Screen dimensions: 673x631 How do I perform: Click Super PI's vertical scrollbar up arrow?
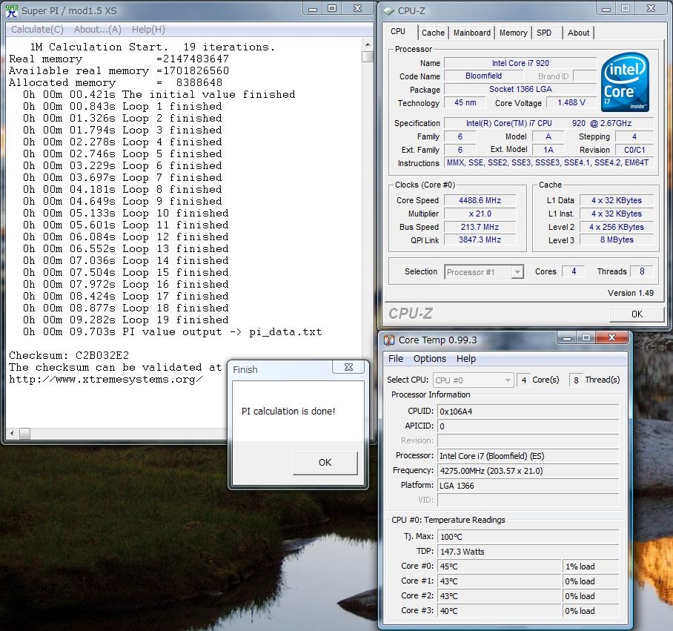368,44
